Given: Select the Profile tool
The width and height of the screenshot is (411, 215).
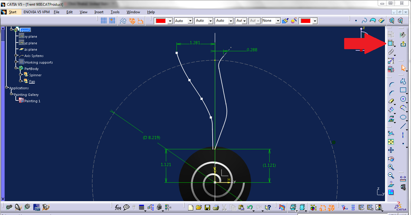Looking at the screenshot, I should (403, 81).
